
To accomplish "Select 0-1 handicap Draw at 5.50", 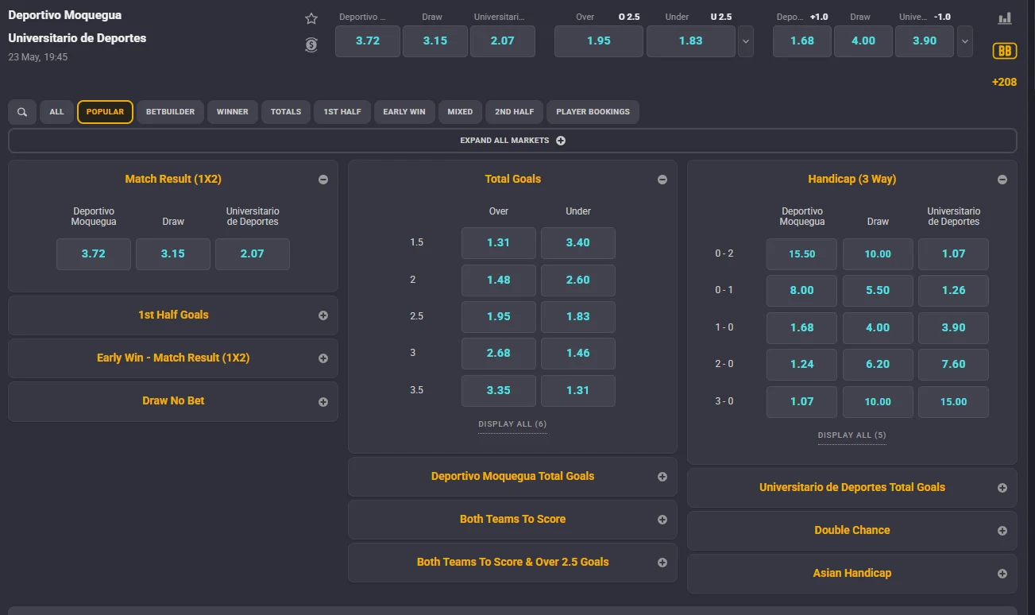I will pyautogui.click(x=878, y=291).
